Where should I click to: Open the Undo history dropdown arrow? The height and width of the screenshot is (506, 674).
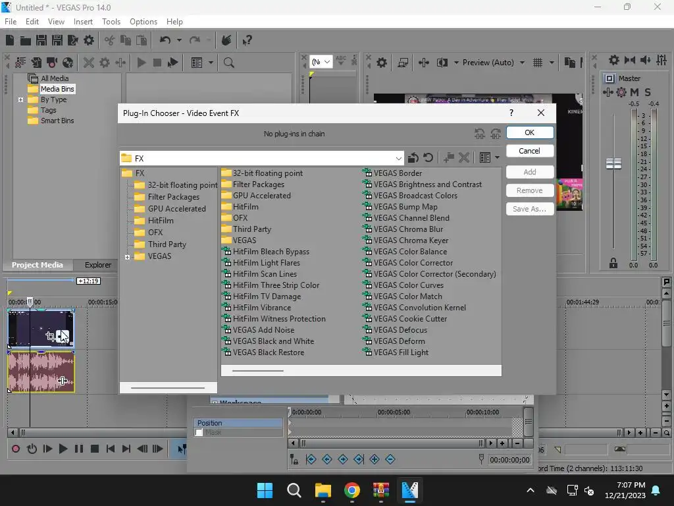(179, 40)
